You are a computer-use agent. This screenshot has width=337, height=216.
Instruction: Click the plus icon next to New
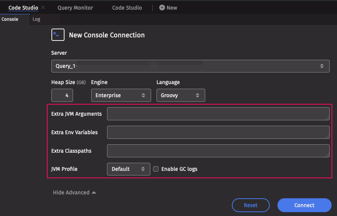[162, 8]
